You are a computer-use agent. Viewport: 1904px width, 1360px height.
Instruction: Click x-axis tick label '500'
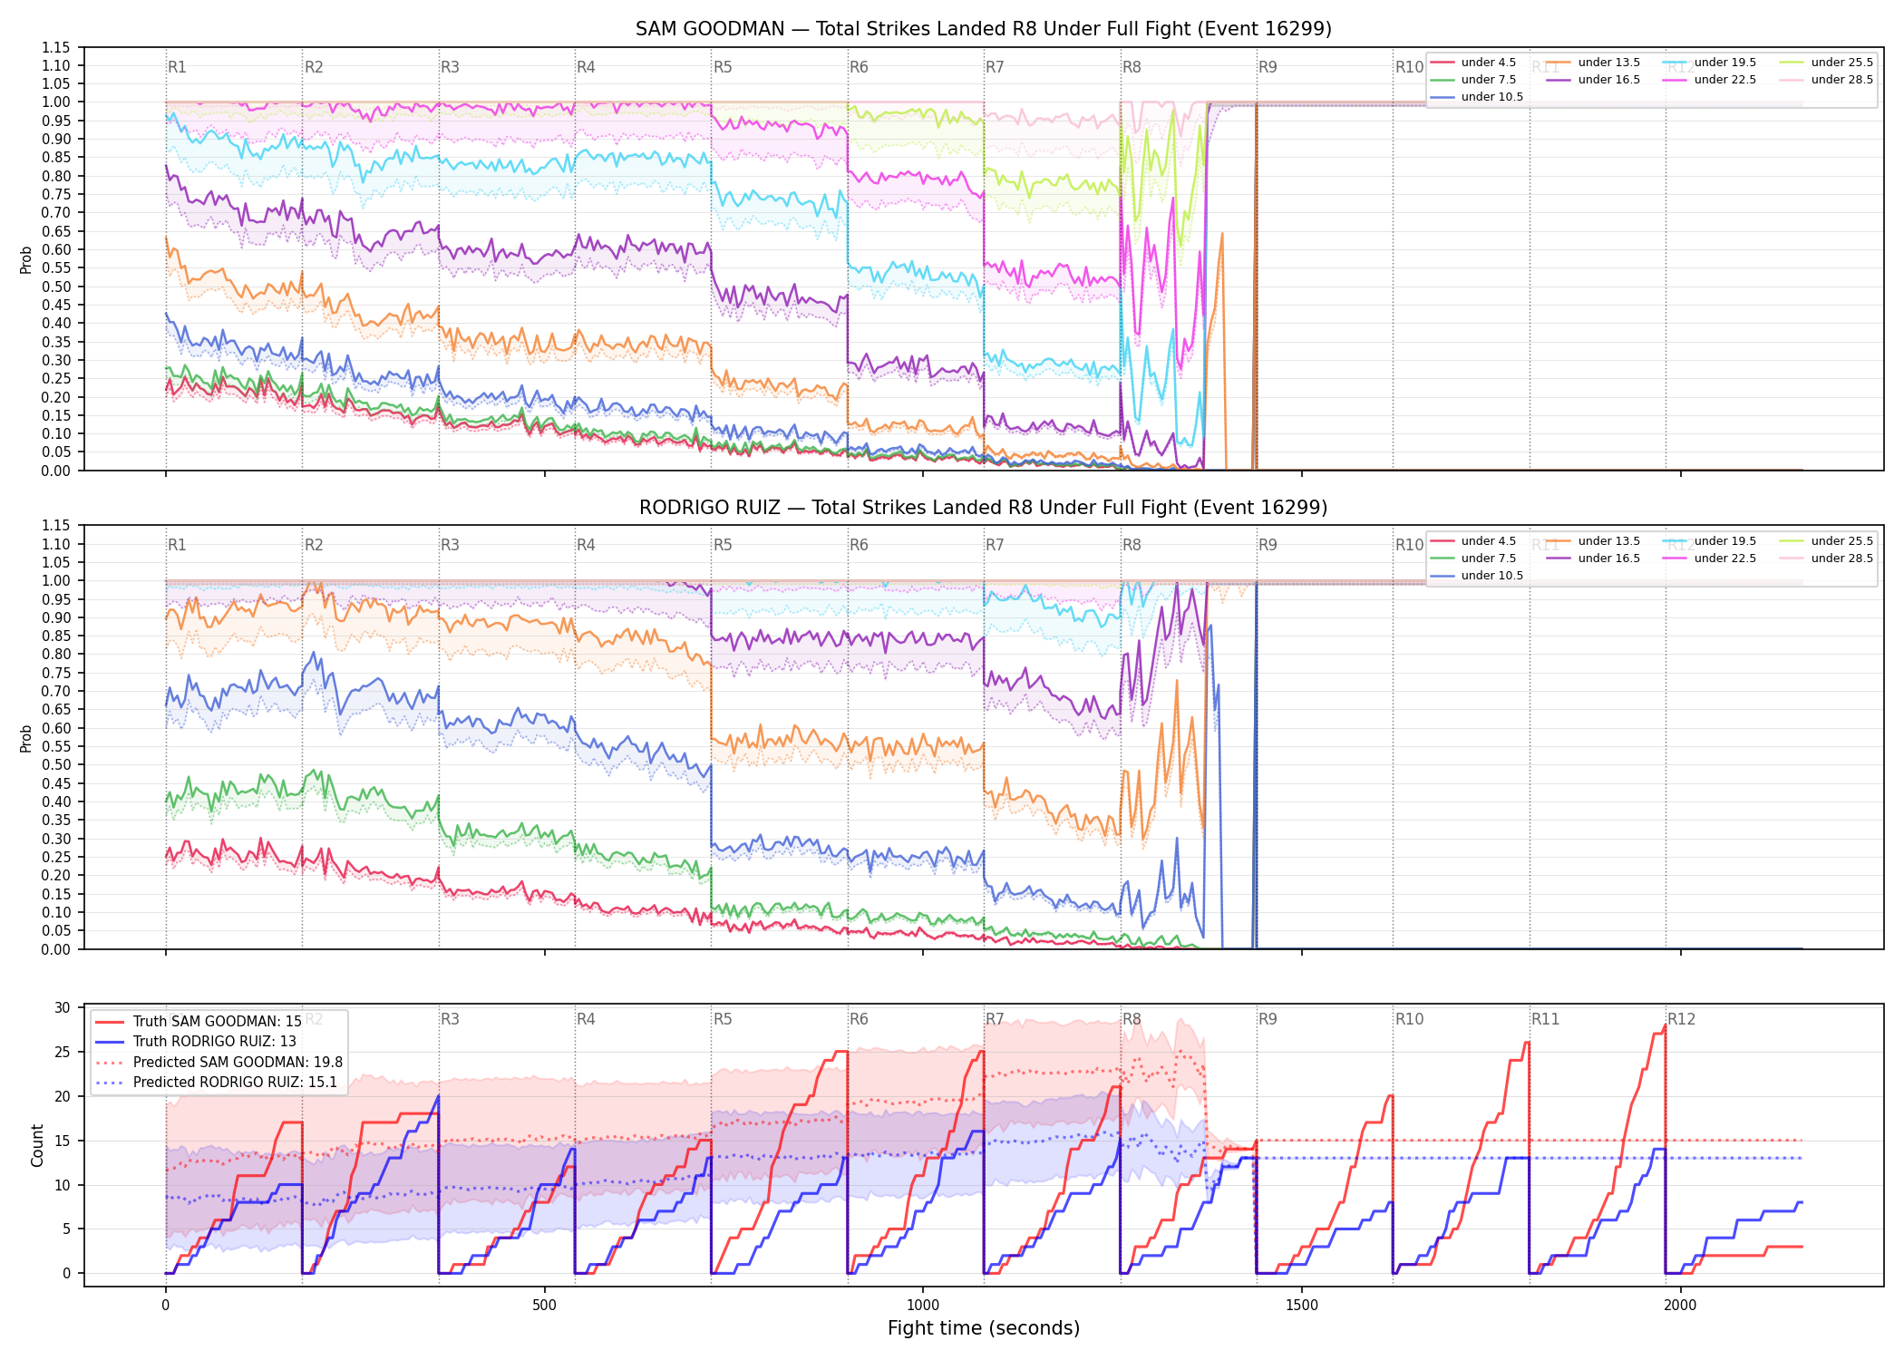pyautogui.click(x=544, y=1306)
